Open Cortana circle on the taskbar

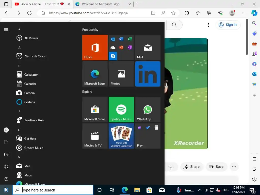pos(100,190)
